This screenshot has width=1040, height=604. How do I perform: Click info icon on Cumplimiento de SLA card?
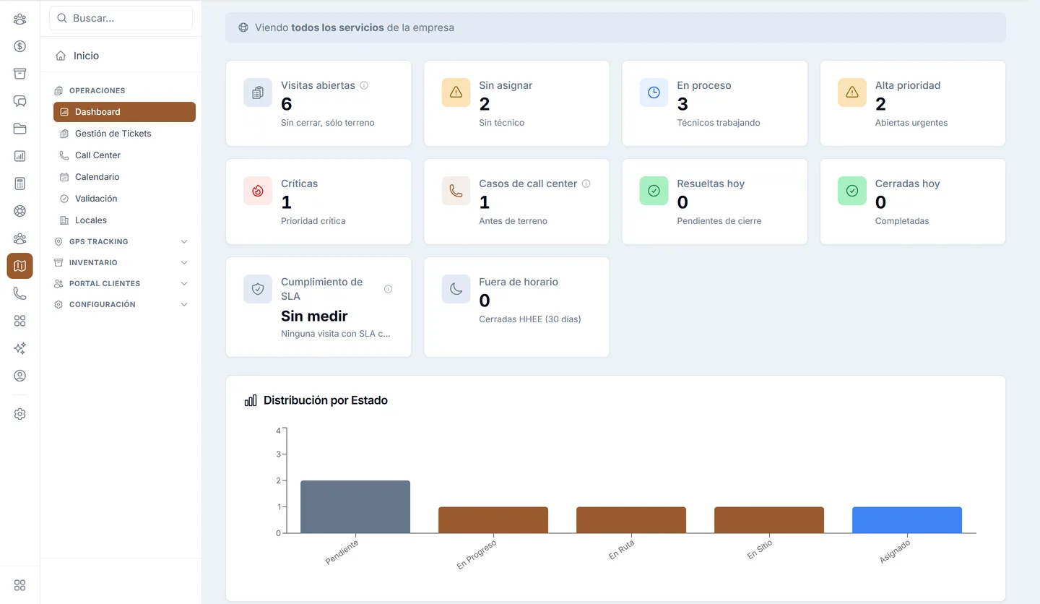click(x=389, y=289)
